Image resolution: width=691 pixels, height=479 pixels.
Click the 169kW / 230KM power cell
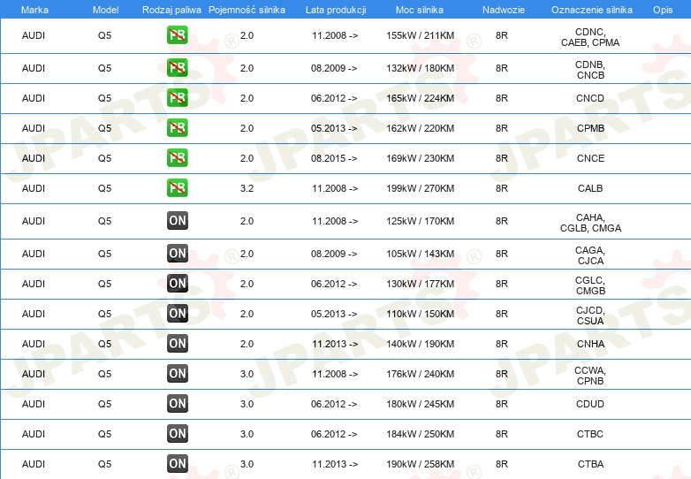(420, 158)
